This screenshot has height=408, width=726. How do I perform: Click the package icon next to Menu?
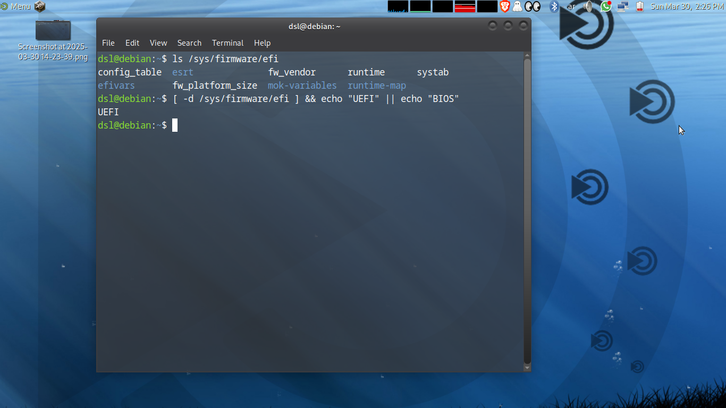40,6
